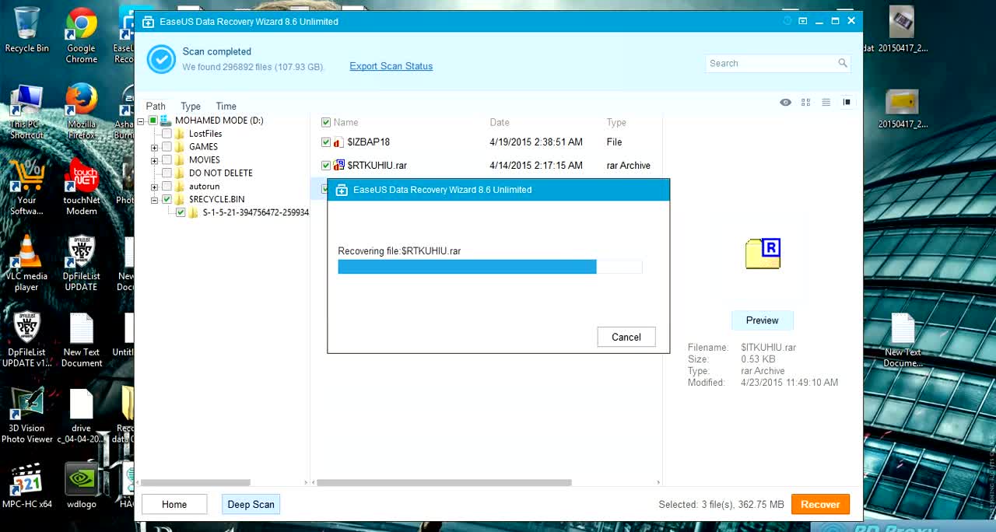Sort by the Name column header
Viewport: 996px width, 532px height.
coord(345,122)
